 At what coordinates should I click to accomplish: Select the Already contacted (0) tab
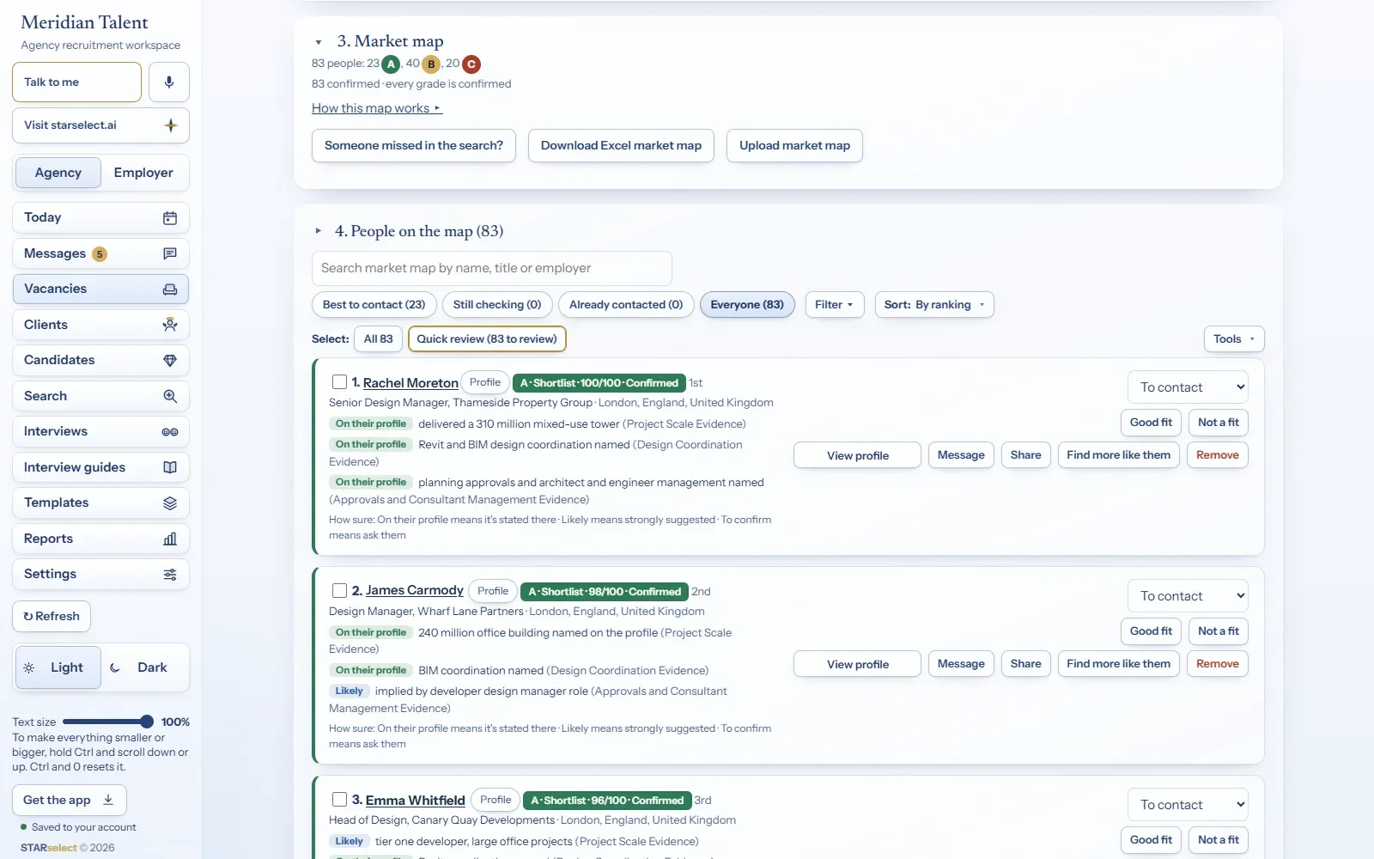[x=626, y=305]
